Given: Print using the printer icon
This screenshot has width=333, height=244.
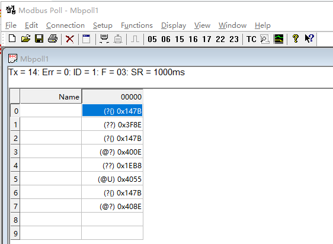Looking at the screenshot, I should pyautogui.click(x=53, y=39).
